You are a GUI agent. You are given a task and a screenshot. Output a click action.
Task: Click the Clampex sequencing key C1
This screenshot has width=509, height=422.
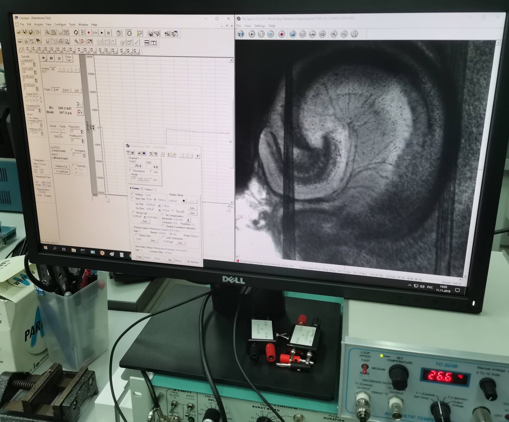pyautogui.click(x=29, y=50)
